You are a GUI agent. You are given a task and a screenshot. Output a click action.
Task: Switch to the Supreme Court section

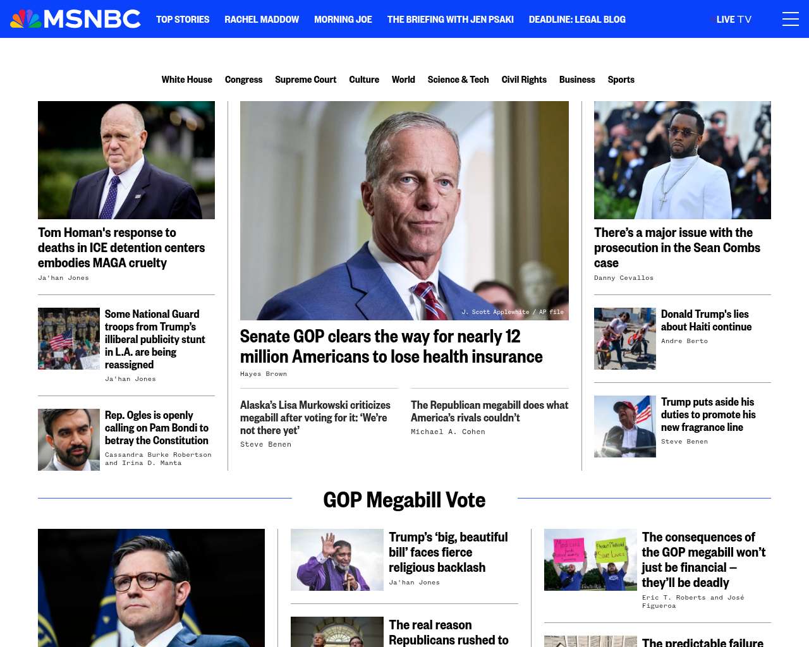tap(305, 80)
